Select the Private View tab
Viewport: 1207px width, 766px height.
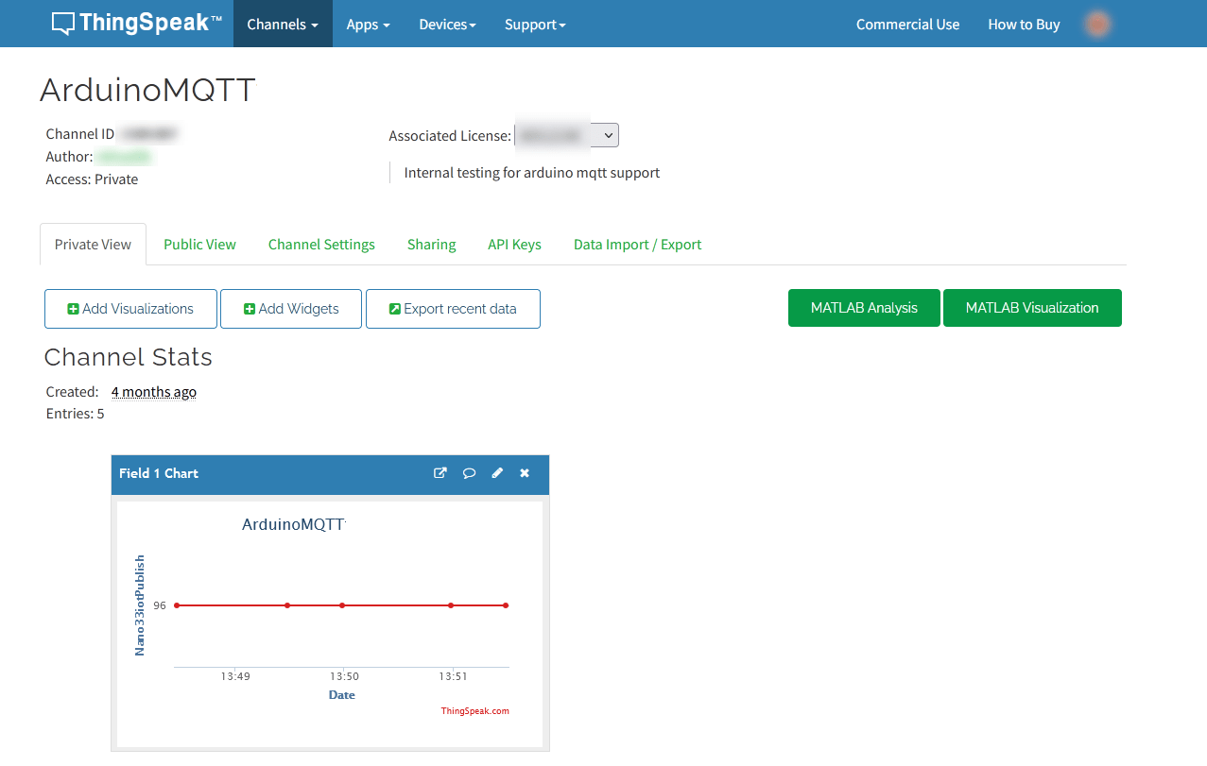coord(93,244)
